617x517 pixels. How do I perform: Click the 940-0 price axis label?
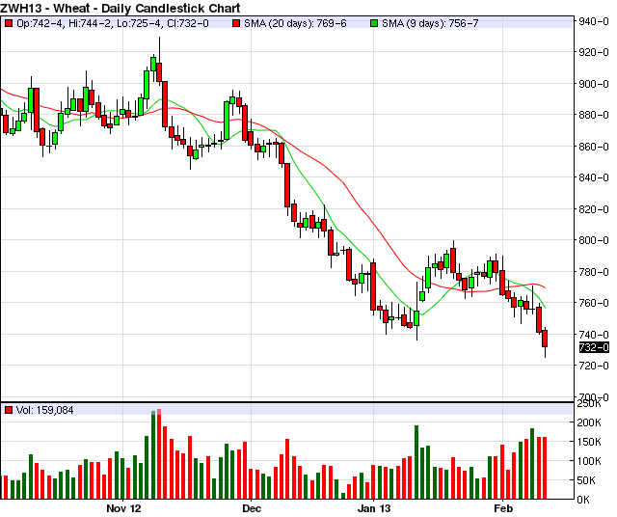(x=594, y=21)
